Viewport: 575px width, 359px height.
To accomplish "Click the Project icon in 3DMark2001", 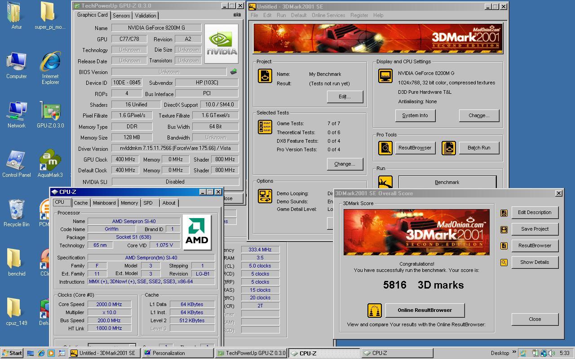I will tap(265, 76).
